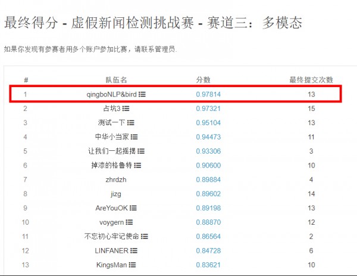Open list icon next to KingsMan
The image size is (357, 276).
click(x=132, y=265)
